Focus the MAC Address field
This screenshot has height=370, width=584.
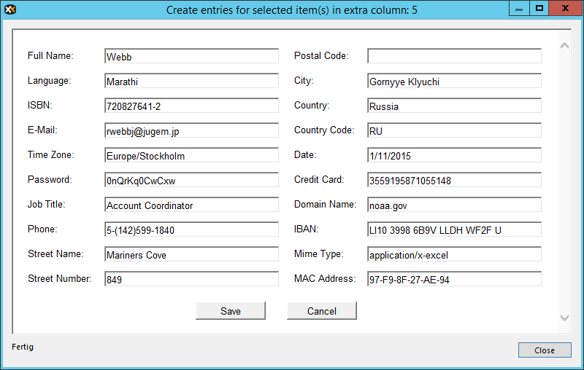point(454,280)
